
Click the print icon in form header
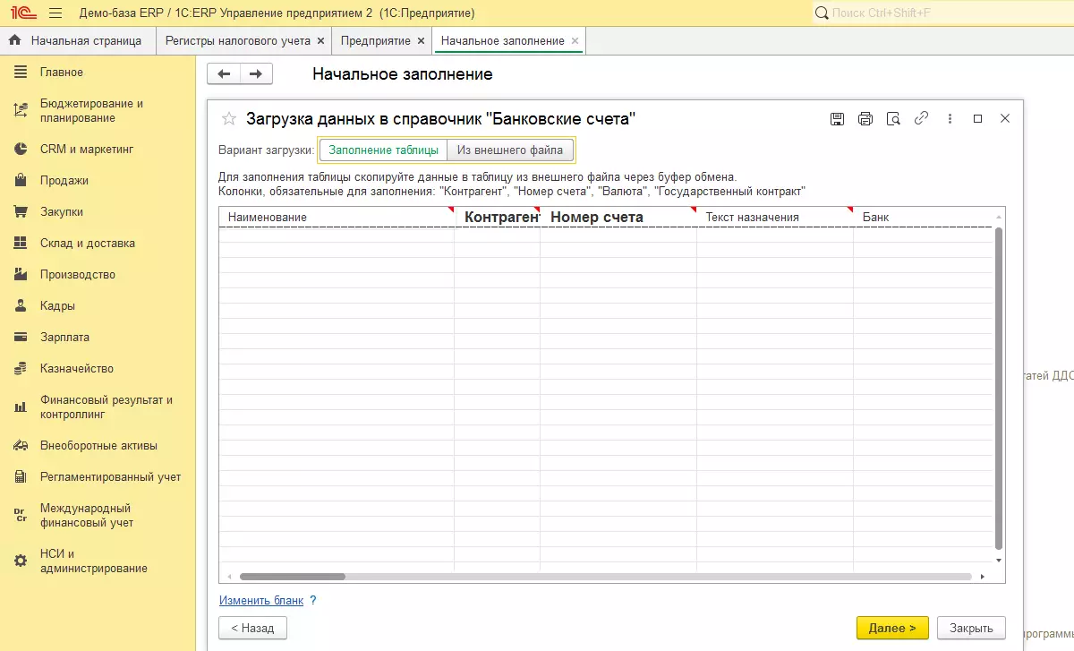tap(865, 119)
